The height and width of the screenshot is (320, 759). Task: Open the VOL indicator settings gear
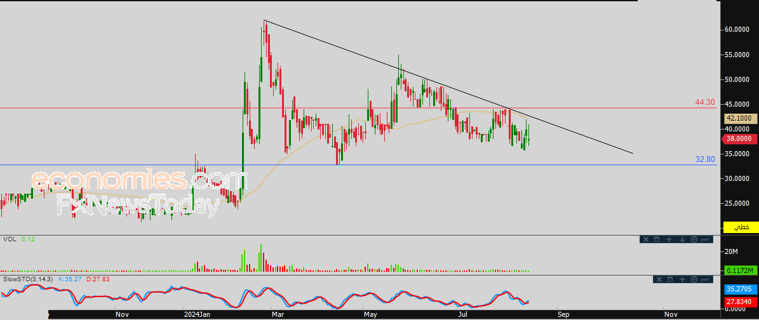click(x=694, y=239)
